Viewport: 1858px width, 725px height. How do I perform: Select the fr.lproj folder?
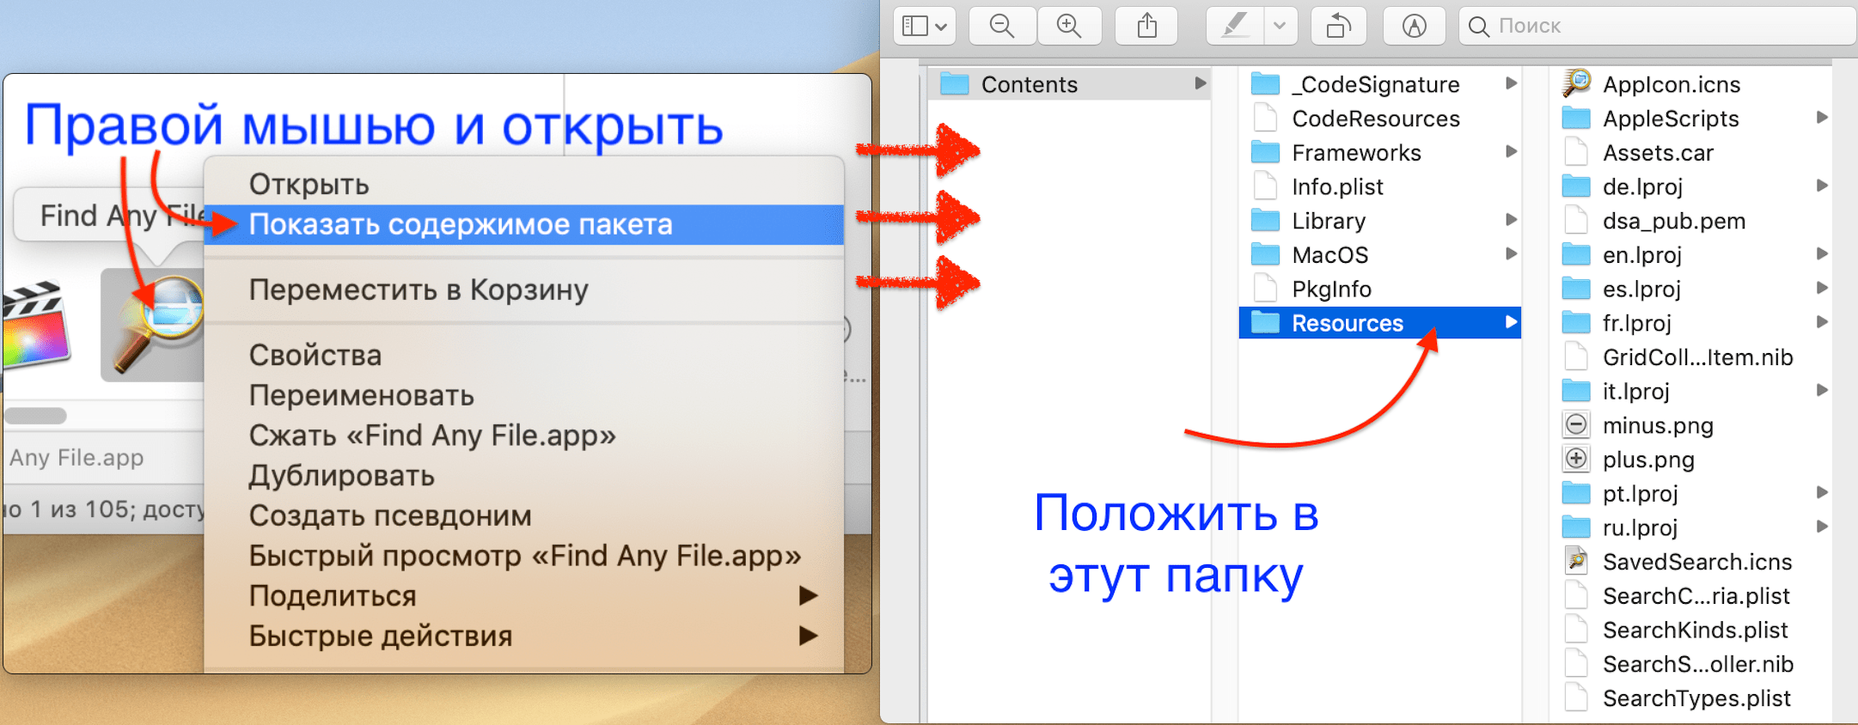[1690, 323]
